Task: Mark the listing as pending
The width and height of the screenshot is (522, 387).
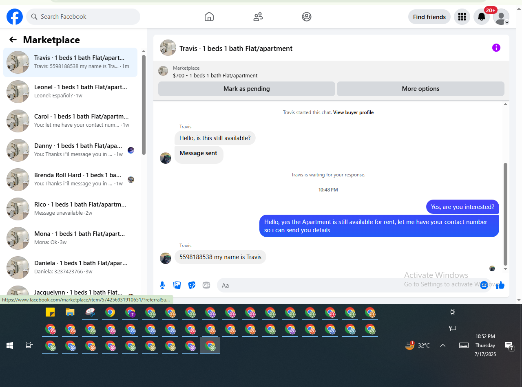Action: click(x=247, y=89)
